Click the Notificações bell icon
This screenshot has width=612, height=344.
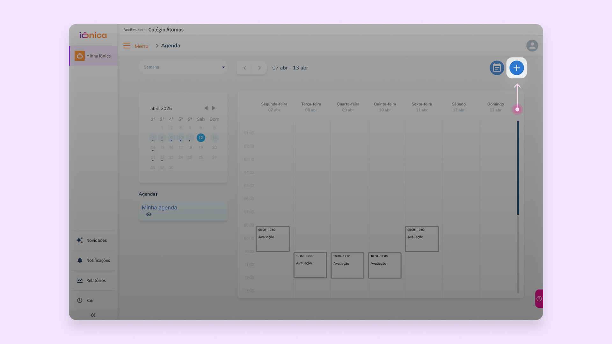(x=80, y=260)
